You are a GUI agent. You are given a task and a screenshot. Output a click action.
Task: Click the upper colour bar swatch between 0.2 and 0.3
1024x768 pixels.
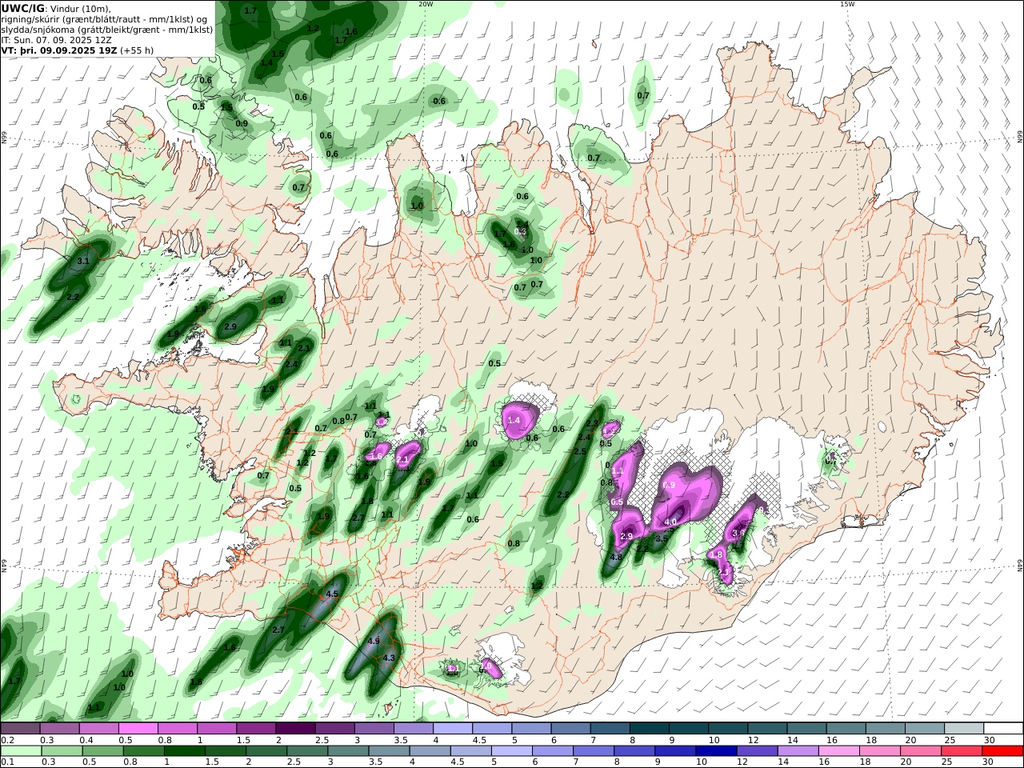(x=20, y=729)
